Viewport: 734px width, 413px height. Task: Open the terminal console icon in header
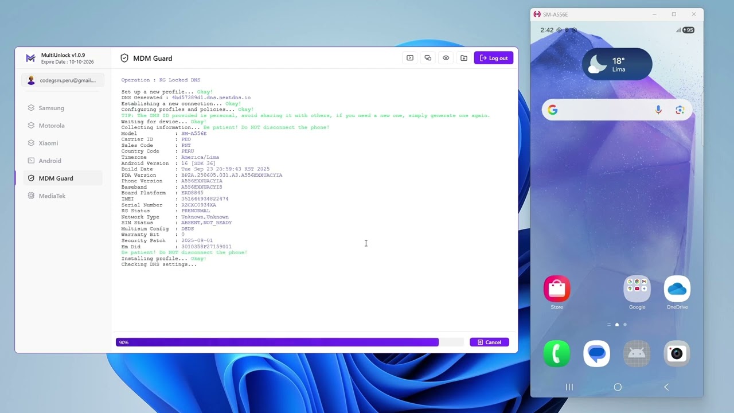[x=410, y=58]
